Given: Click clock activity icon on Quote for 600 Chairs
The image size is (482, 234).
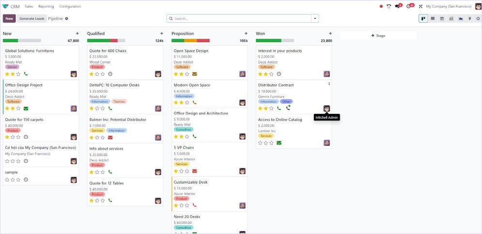Looking at the screenshot, I should [x=110, y=74].
